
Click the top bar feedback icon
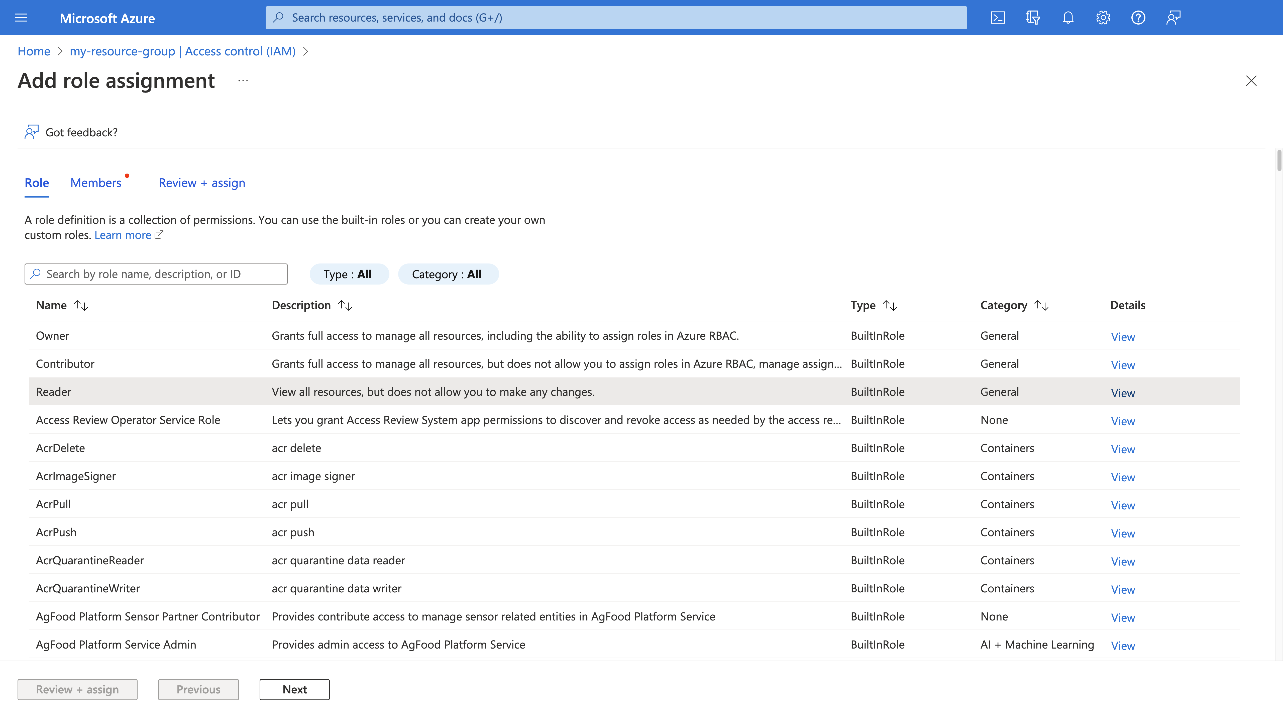coord(1173,18)
